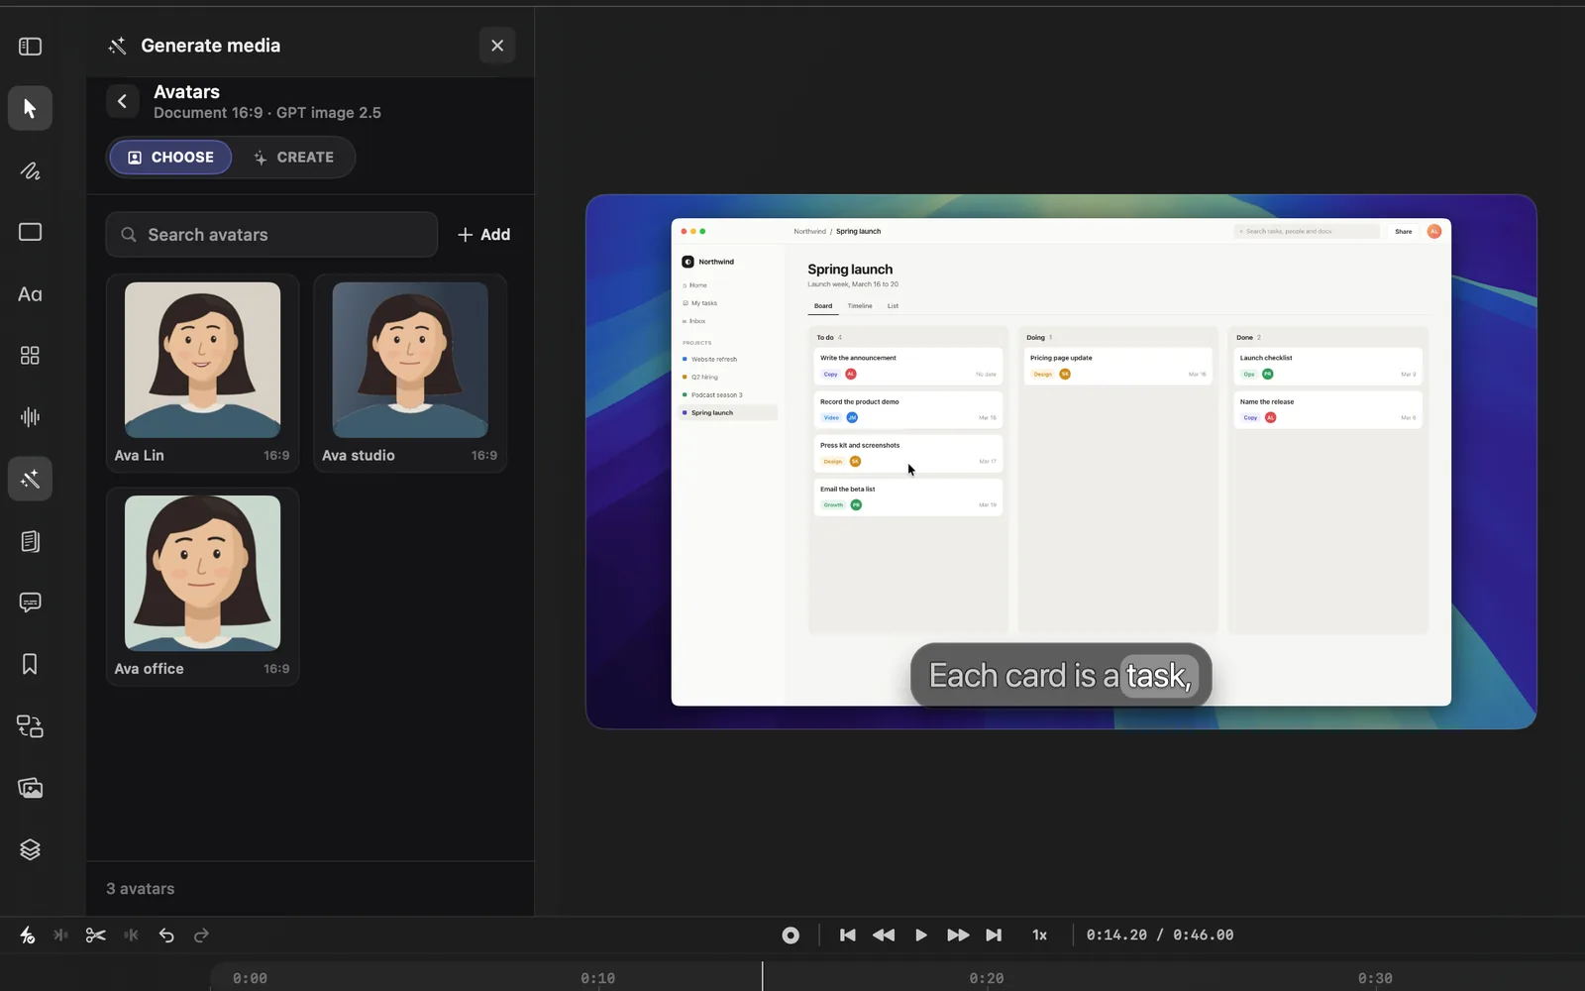Viewport: 1585px width, 991px height.
Task: Select the Ava Lin avatar
Action: tap(202, 373)
